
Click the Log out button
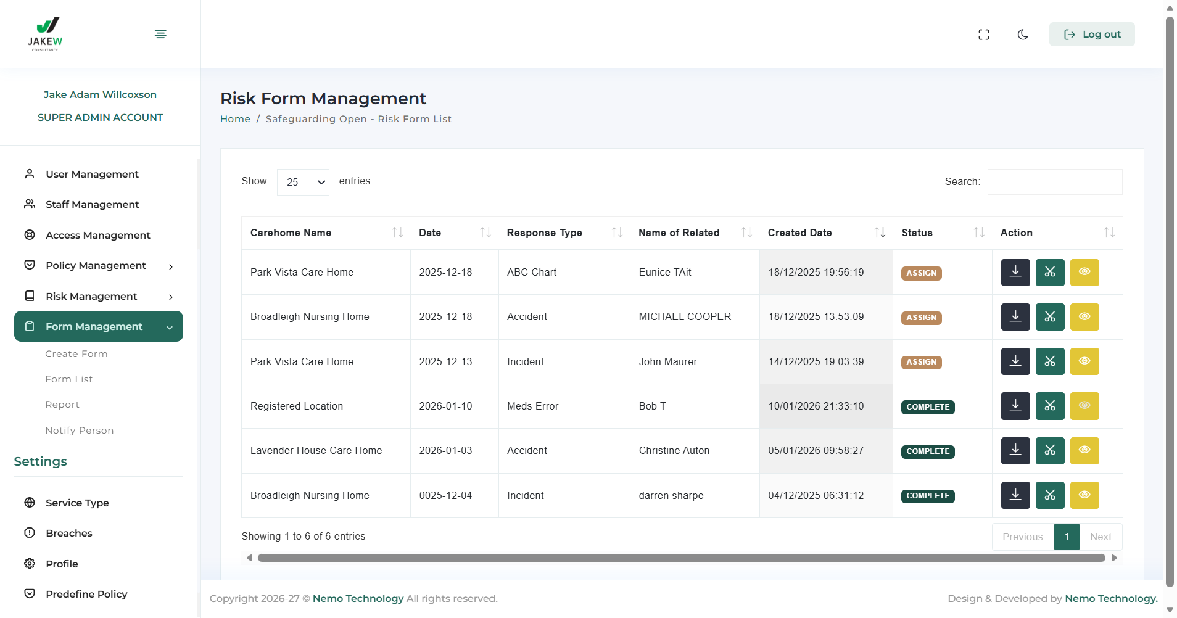(1092, 35)
